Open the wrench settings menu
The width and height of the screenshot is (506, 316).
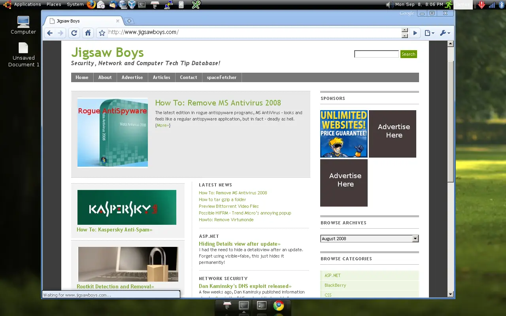tap(445, 33)
